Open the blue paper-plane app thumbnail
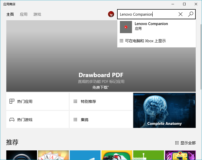 tap(85, 155)
